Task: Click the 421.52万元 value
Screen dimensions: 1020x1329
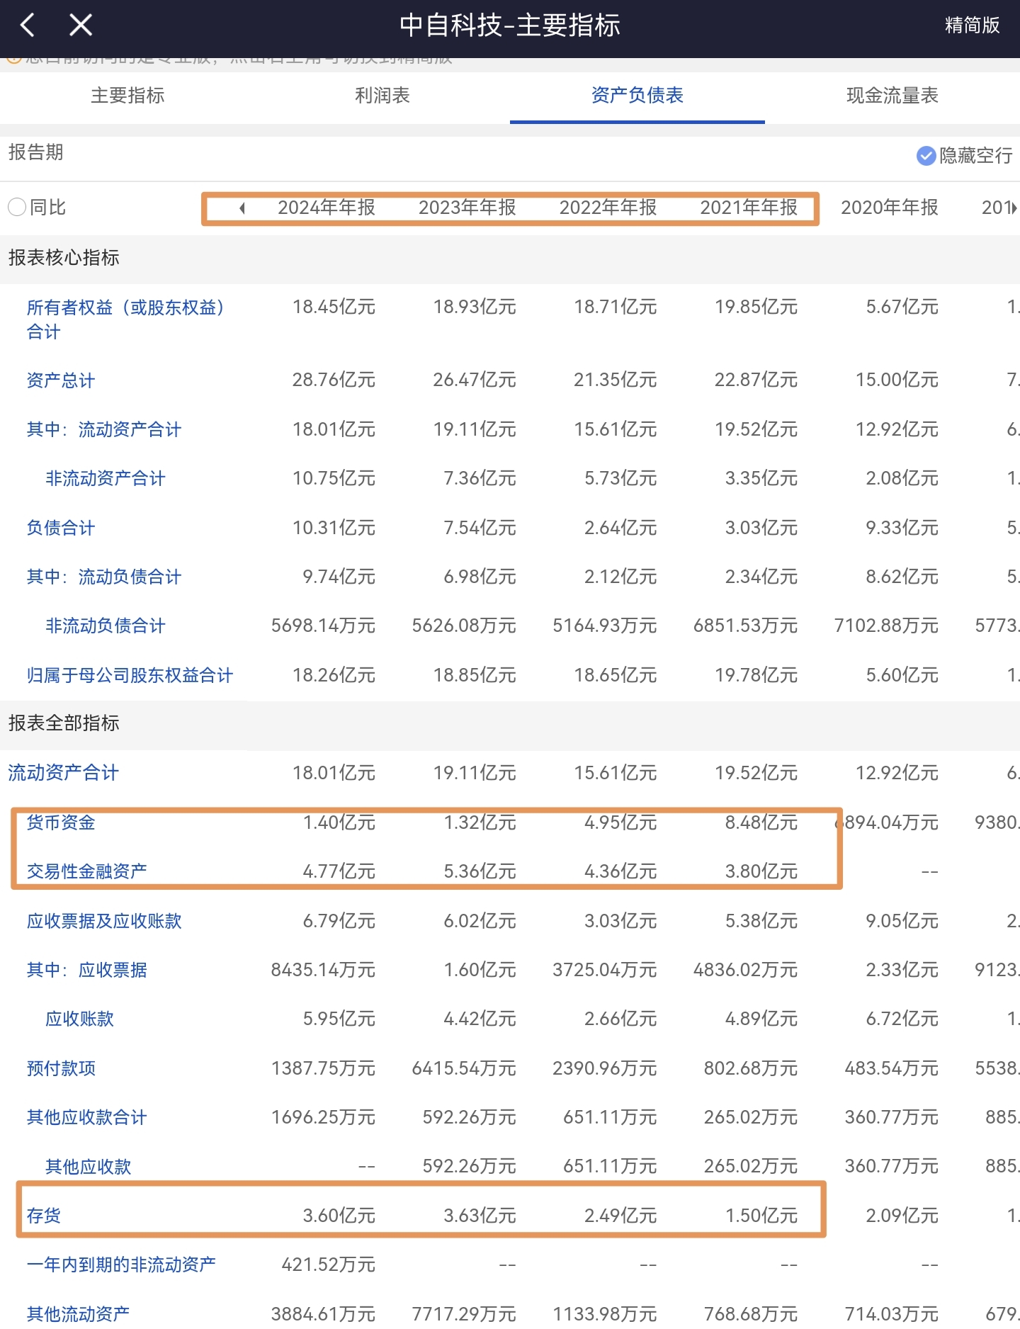Action: pos(328,1265)
